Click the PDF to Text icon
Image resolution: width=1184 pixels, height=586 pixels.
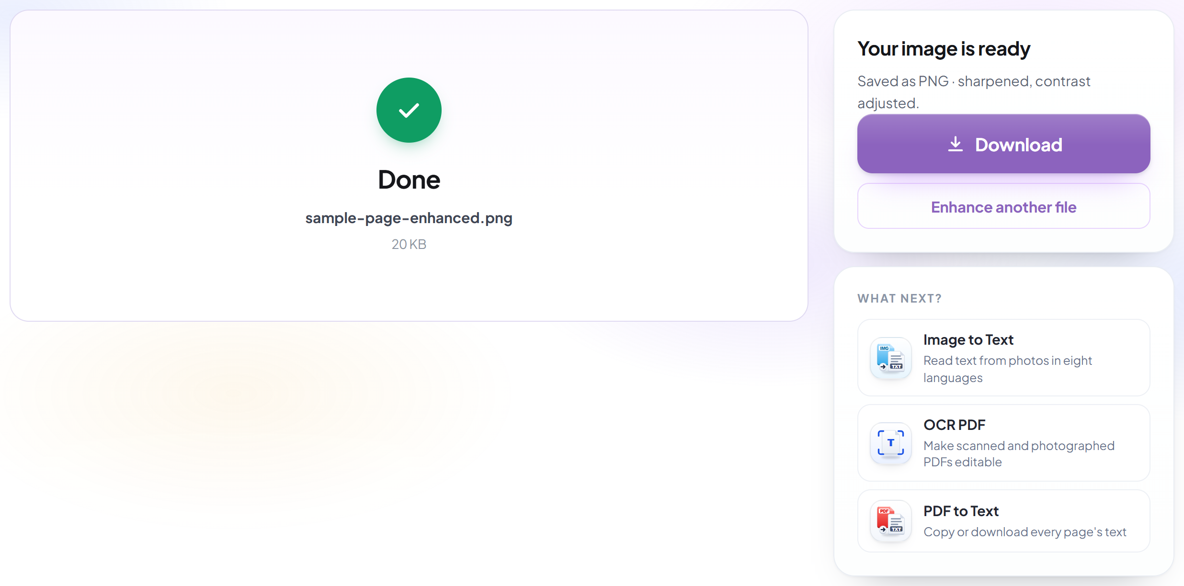(890, 521)
